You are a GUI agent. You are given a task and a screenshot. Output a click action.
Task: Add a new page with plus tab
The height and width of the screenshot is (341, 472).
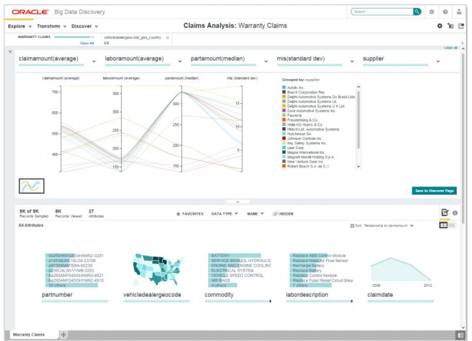(64, 334)
